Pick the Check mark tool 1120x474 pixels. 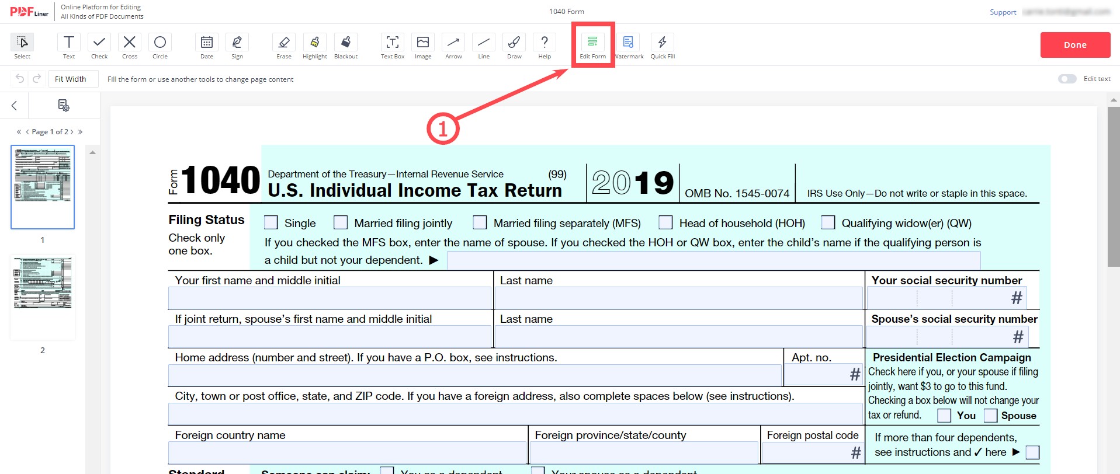(x=99, y=46)
